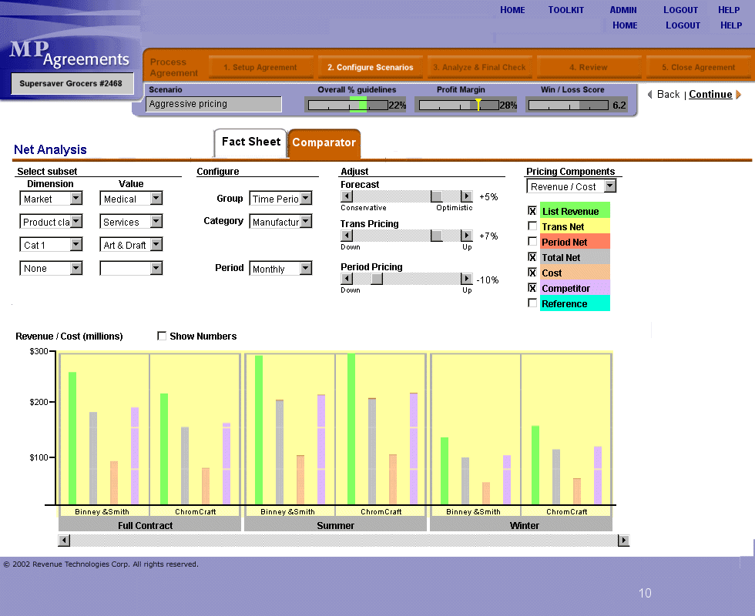The height and width of the screenshot is (616, 755).
Task: Click the chart scrollbar right arrow
Action: click(623, 541)
